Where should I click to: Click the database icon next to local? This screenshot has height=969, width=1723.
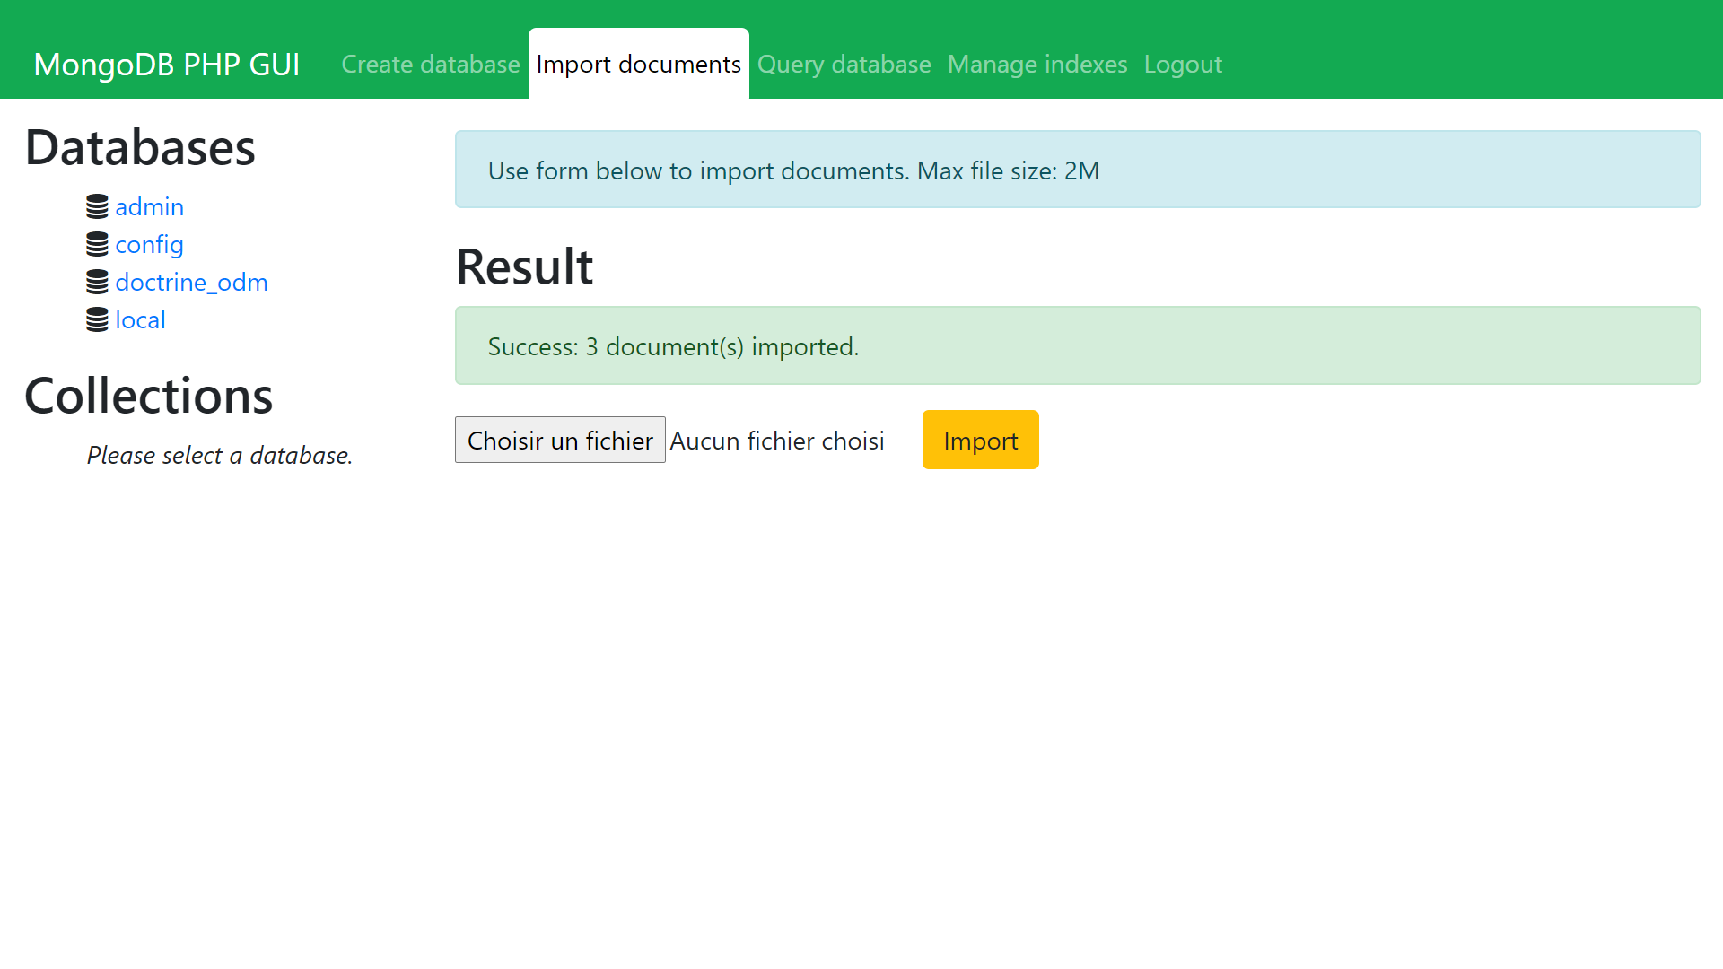(97, 320)
